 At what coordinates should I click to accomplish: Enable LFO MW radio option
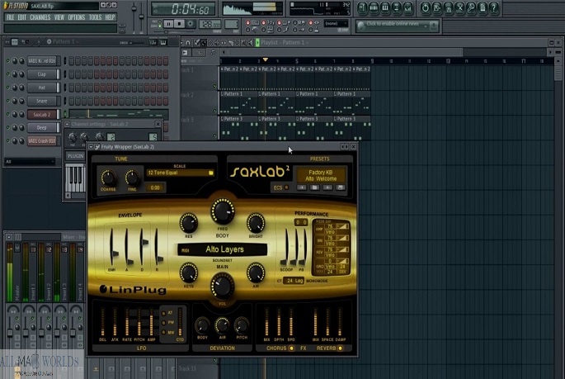click(x=163, y=332)
